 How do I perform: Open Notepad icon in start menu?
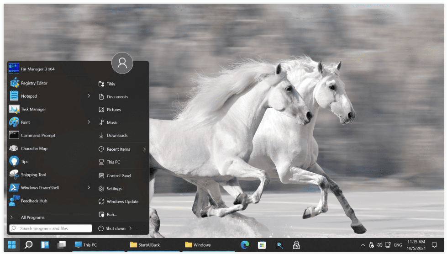[14, 96]
